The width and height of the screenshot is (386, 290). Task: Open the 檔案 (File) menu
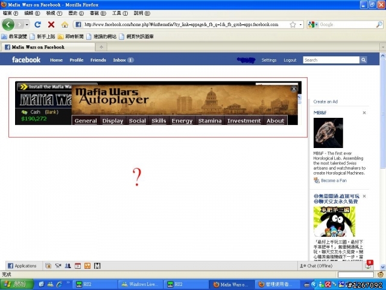pos(11,13)
